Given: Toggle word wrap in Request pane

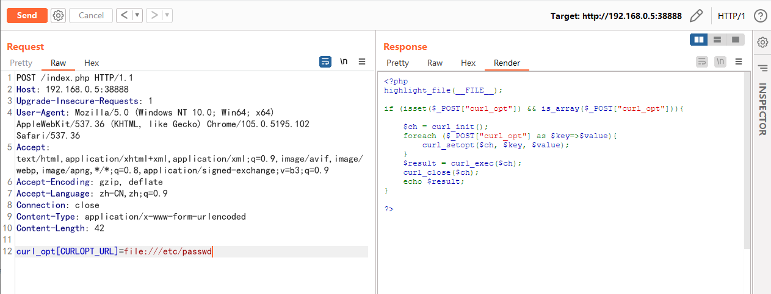Looking at the screenshot, I should (x=325, y=61).
